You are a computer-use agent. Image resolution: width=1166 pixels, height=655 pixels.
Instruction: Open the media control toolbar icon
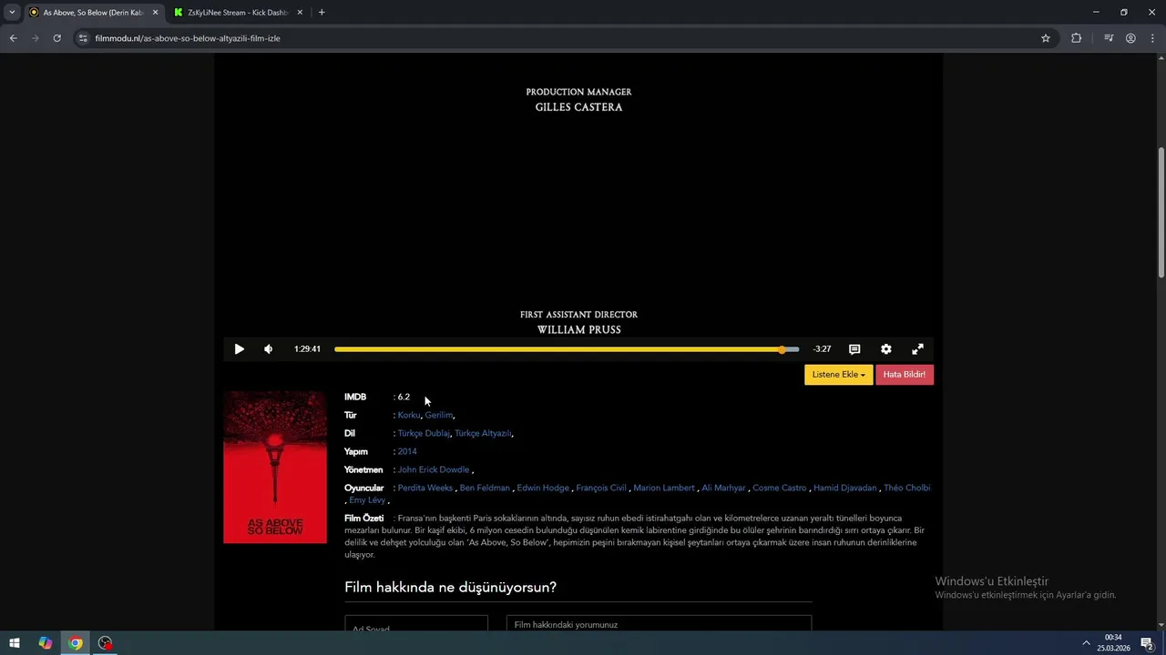(x=1109, y=38)
